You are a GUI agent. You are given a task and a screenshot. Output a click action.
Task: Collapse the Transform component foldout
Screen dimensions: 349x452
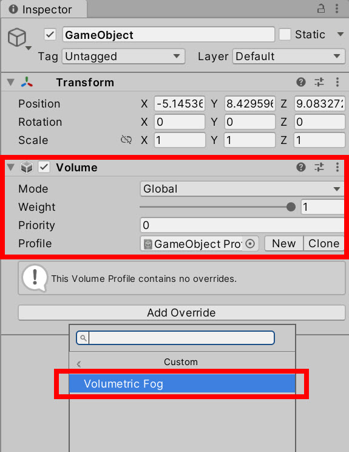[x=11, y=82]
